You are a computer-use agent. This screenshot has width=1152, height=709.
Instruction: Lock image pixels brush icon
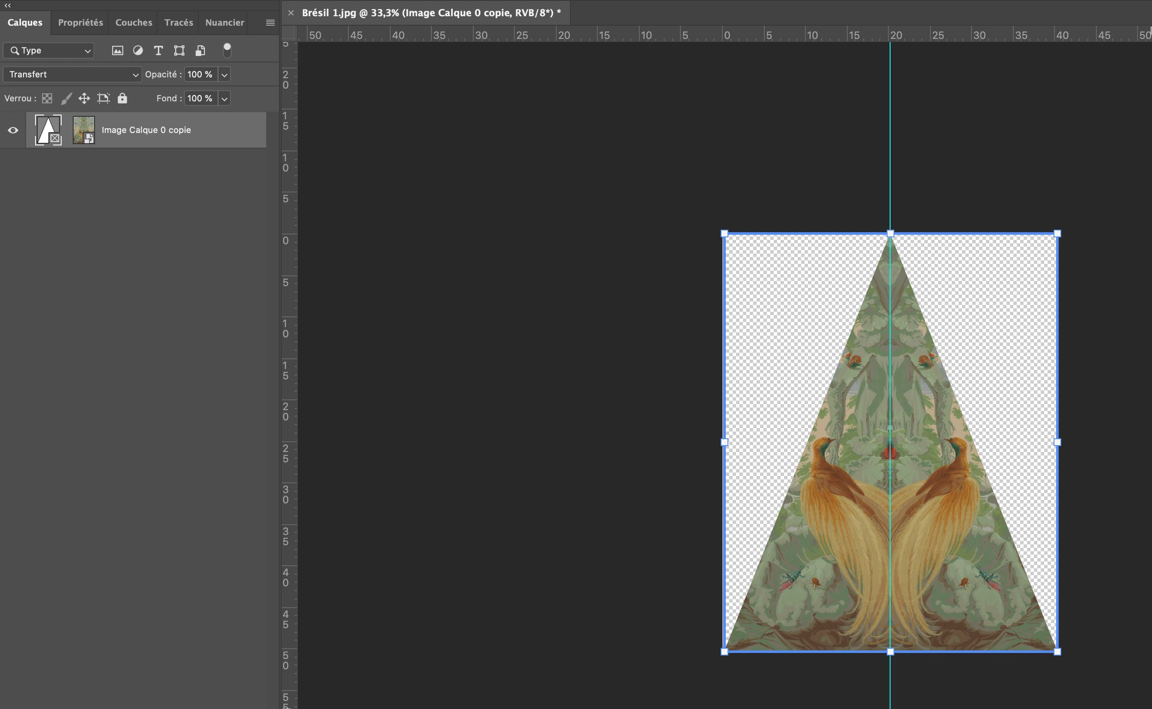click(66, 98)
